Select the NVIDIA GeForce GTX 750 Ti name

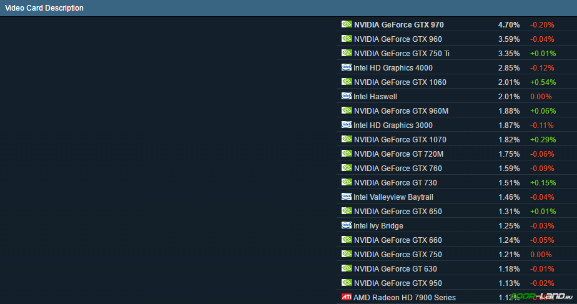click(x=402, y=54)
